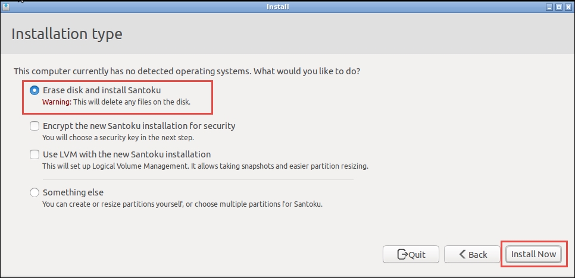Open the window menu icon in title bar
Viewport: 575px width, 278px height.
pyautogui.click(x=7, y=7)
